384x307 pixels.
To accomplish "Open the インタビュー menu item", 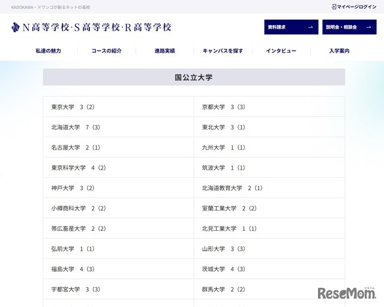I will (x=281, y=51).
